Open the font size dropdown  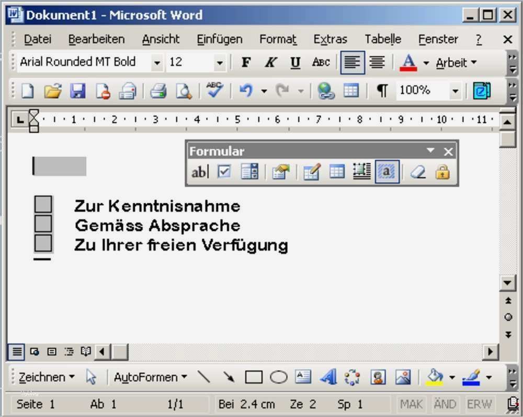coord(220,62)
